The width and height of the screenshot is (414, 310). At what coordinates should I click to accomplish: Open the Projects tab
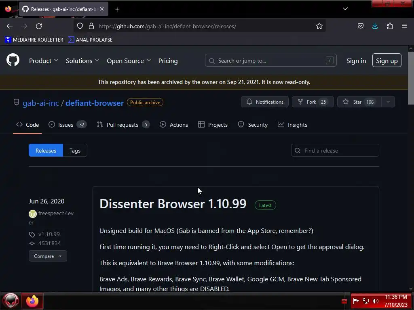(x=213, y=125)
